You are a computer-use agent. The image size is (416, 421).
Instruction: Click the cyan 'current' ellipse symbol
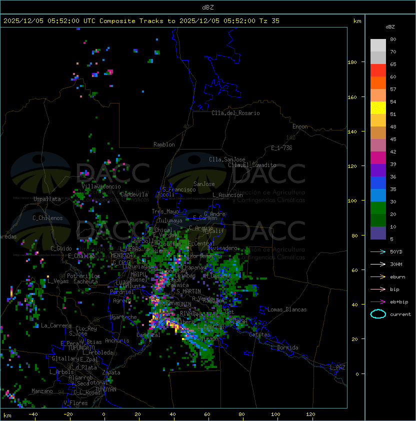[x=378, y=314]
